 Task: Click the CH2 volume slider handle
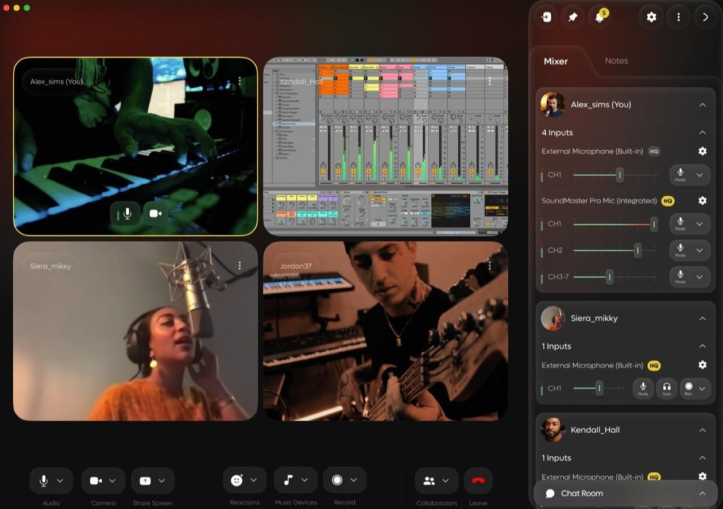pyautogui.click(x=637, y=250)
